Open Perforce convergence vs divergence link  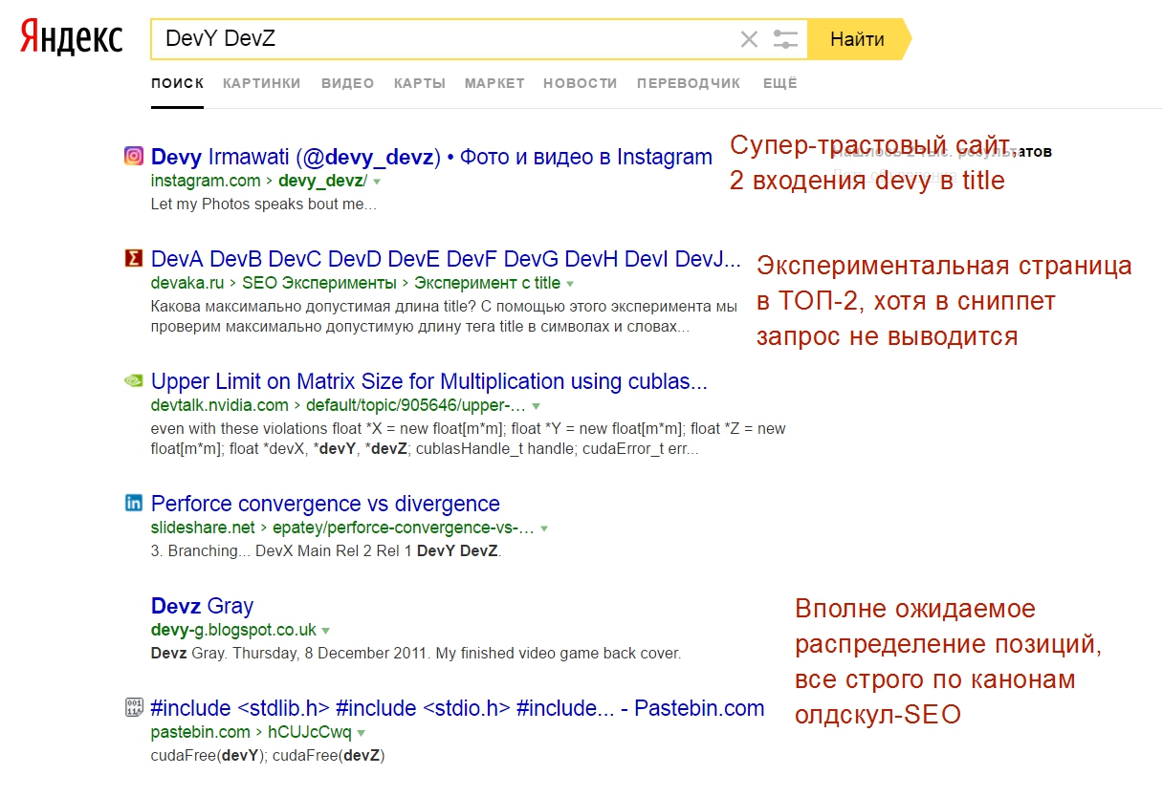click(325, 504)
